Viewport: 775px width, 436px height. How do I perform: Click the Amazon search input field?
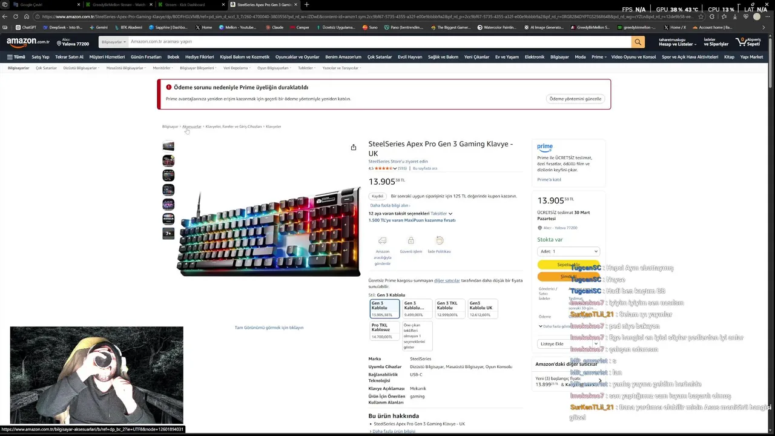tap(379, 42)
